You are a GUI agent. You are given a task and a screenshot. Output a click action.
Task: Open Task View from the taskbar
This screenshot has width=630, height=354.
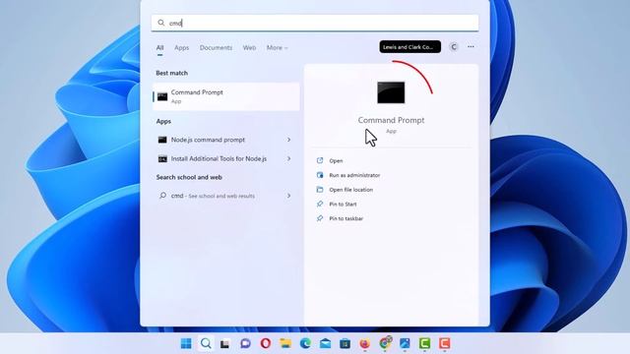click(225, 343)
